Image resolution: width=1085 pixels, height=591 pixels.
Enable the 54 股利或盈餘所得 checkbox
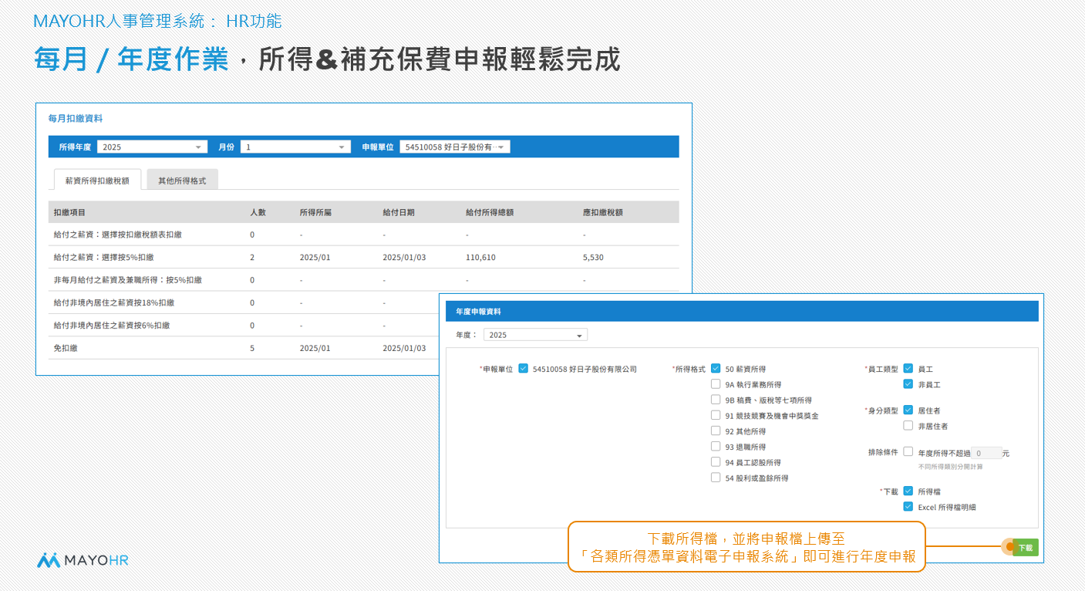tap(716, 478)
